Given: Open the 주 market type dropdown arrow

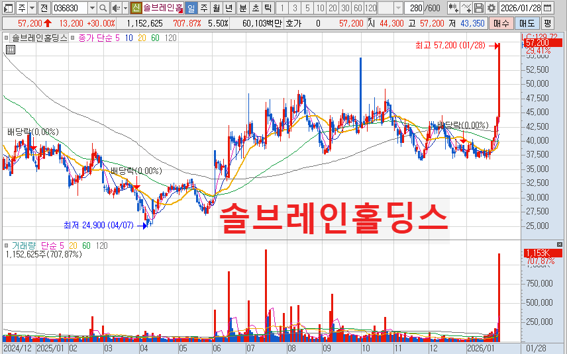Looking at the screenshot, I should [32, 8].
